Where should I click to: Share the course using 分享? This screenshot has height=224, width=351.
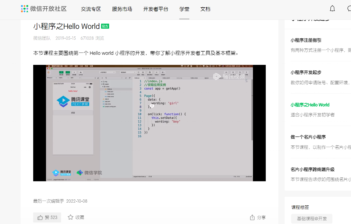(258, 217)
